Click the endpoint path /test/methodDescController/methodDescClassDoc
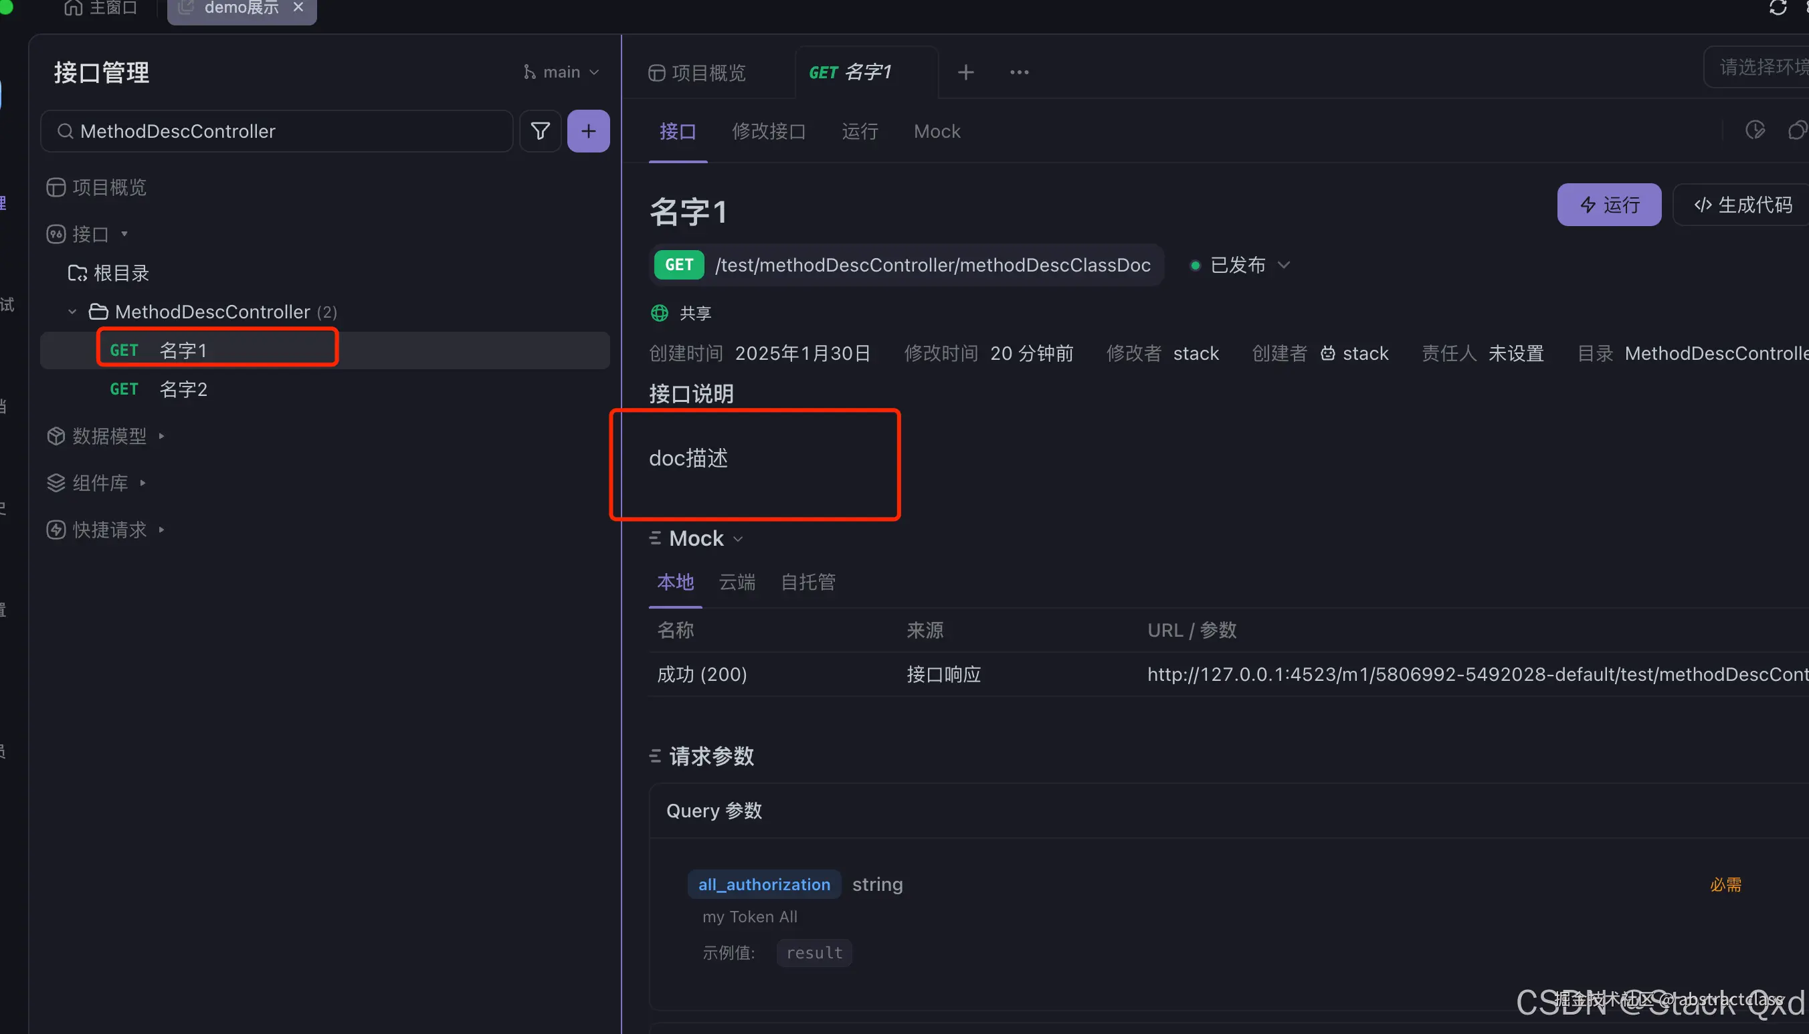1809x1034 pixels. (x=933, y=266)
